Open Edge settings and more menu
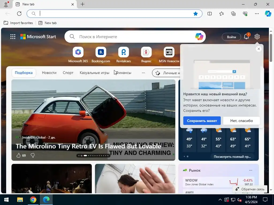Image resolution: width=274 pixels, height=205 pixels. point(257,14)
